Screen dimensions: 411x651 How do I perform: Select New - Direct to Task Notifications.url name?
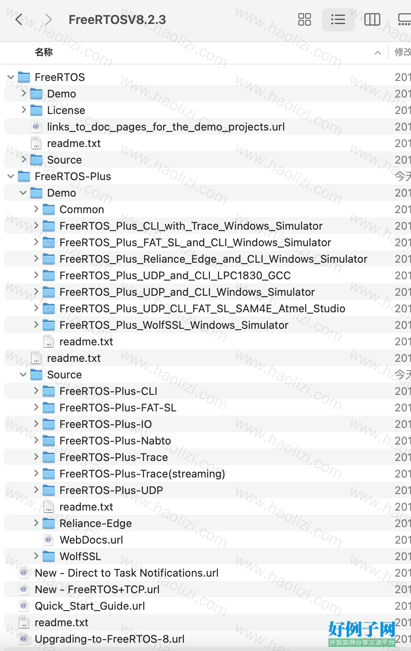[x=127, y=573]
